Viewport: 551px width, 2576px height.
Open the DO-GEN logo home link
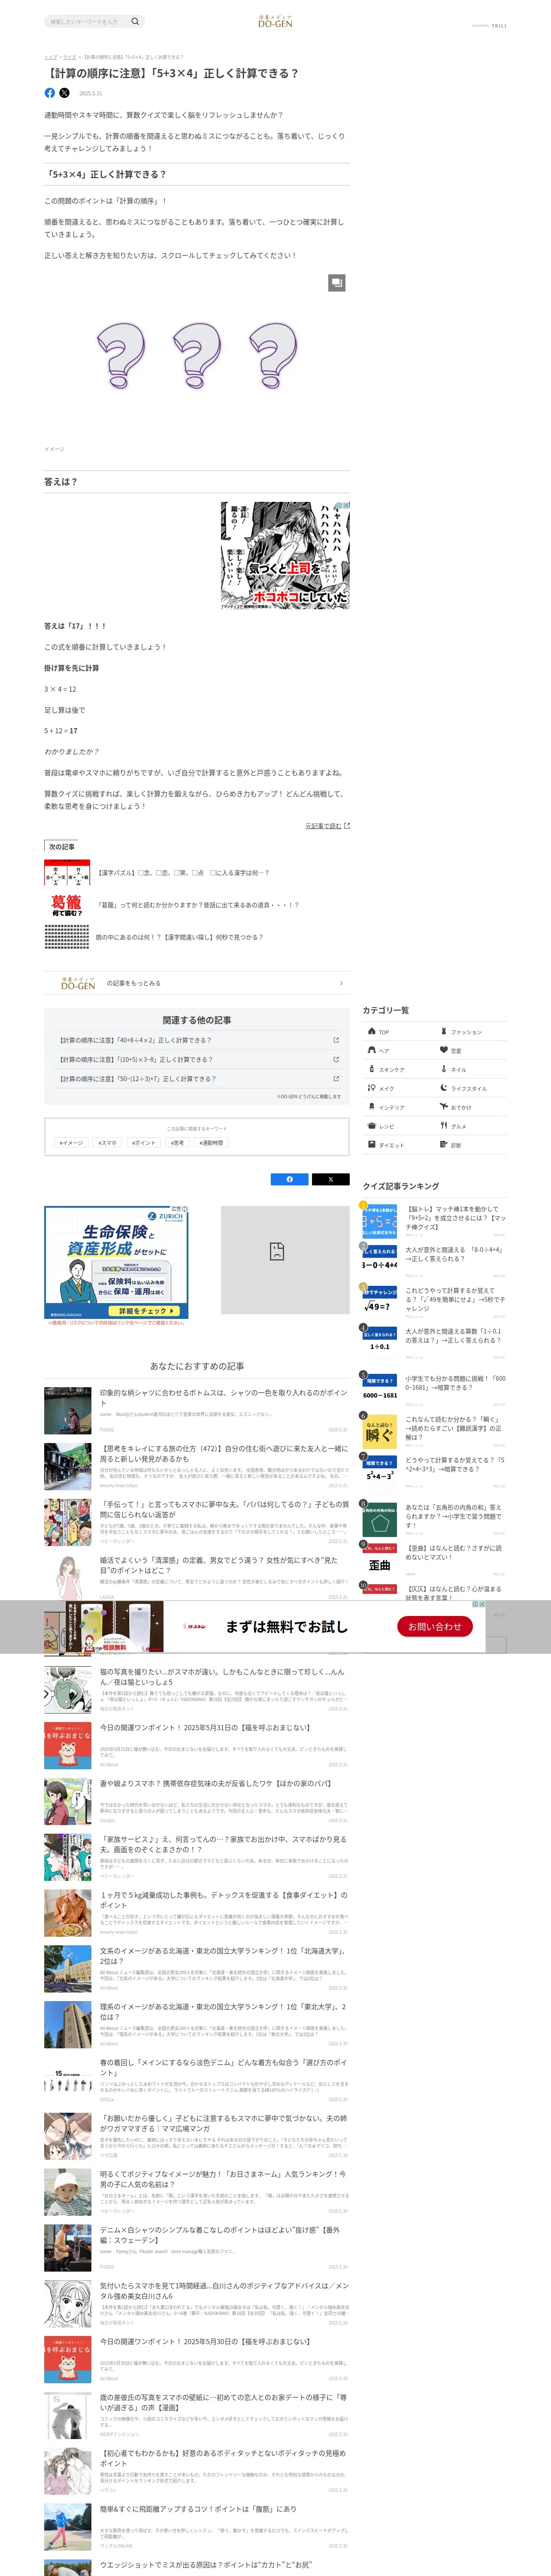[x=275, y=21]
